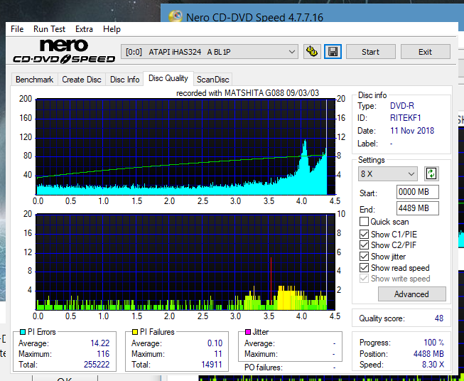Click PI Errors maximum 116

point(103,354)
